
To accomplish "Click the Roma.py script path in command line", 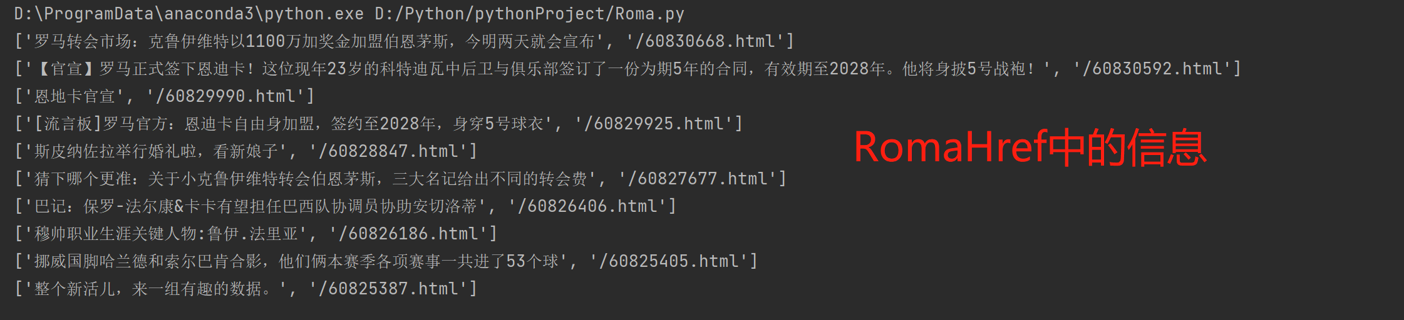I will click(x=529, y=14).
